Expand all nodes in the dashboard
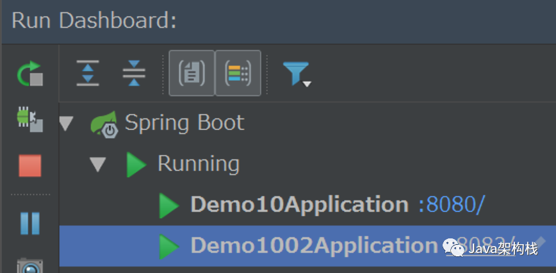The image size is (556, 273). 88,73
